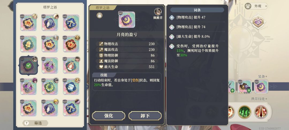
Task: Choose the green bell tarot card
Action: pos(29,44)
